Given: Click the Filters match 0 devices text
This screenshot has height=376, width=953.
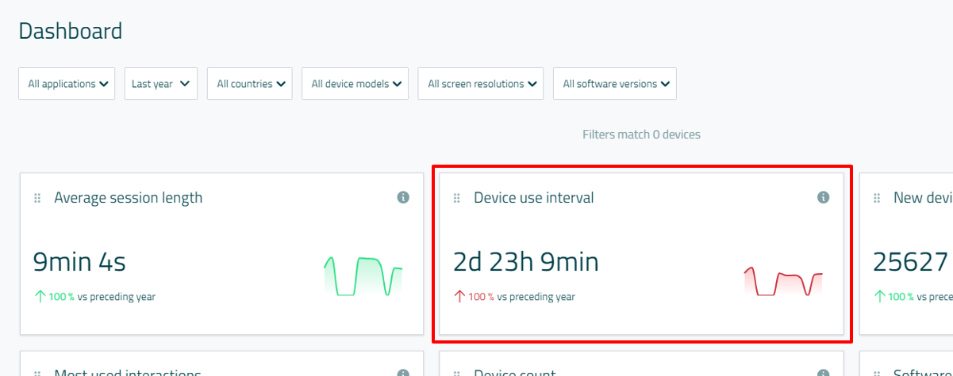Looking at the screenshot, I should (641, 135).
